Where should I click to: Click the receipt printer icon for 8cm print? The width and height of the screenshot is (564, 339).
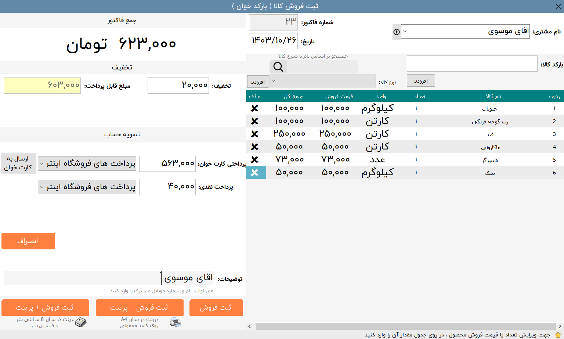pos(81,322)
